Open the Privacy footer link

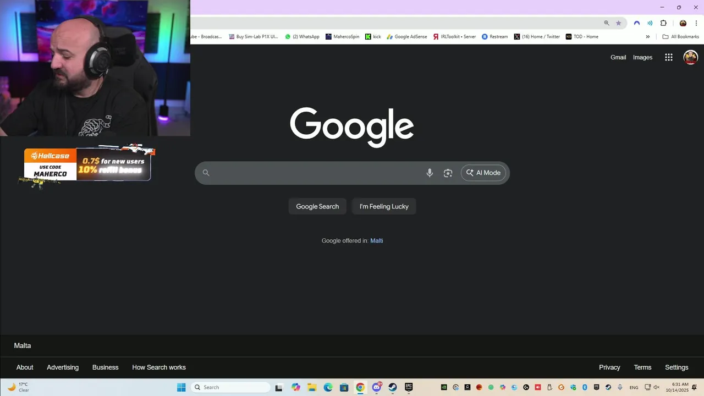(x=609, y=367)
